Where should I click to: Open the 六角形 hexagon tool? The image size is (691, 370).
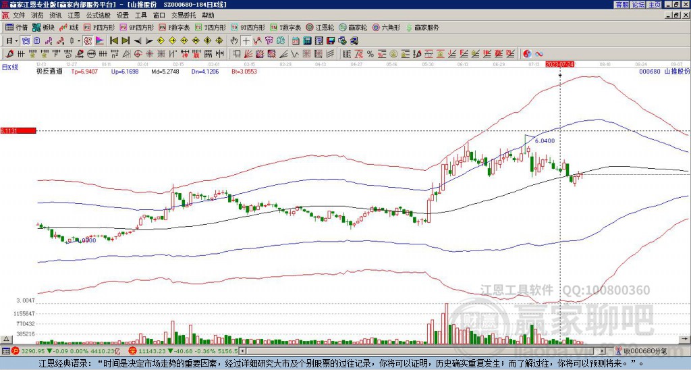click(386, 27)
